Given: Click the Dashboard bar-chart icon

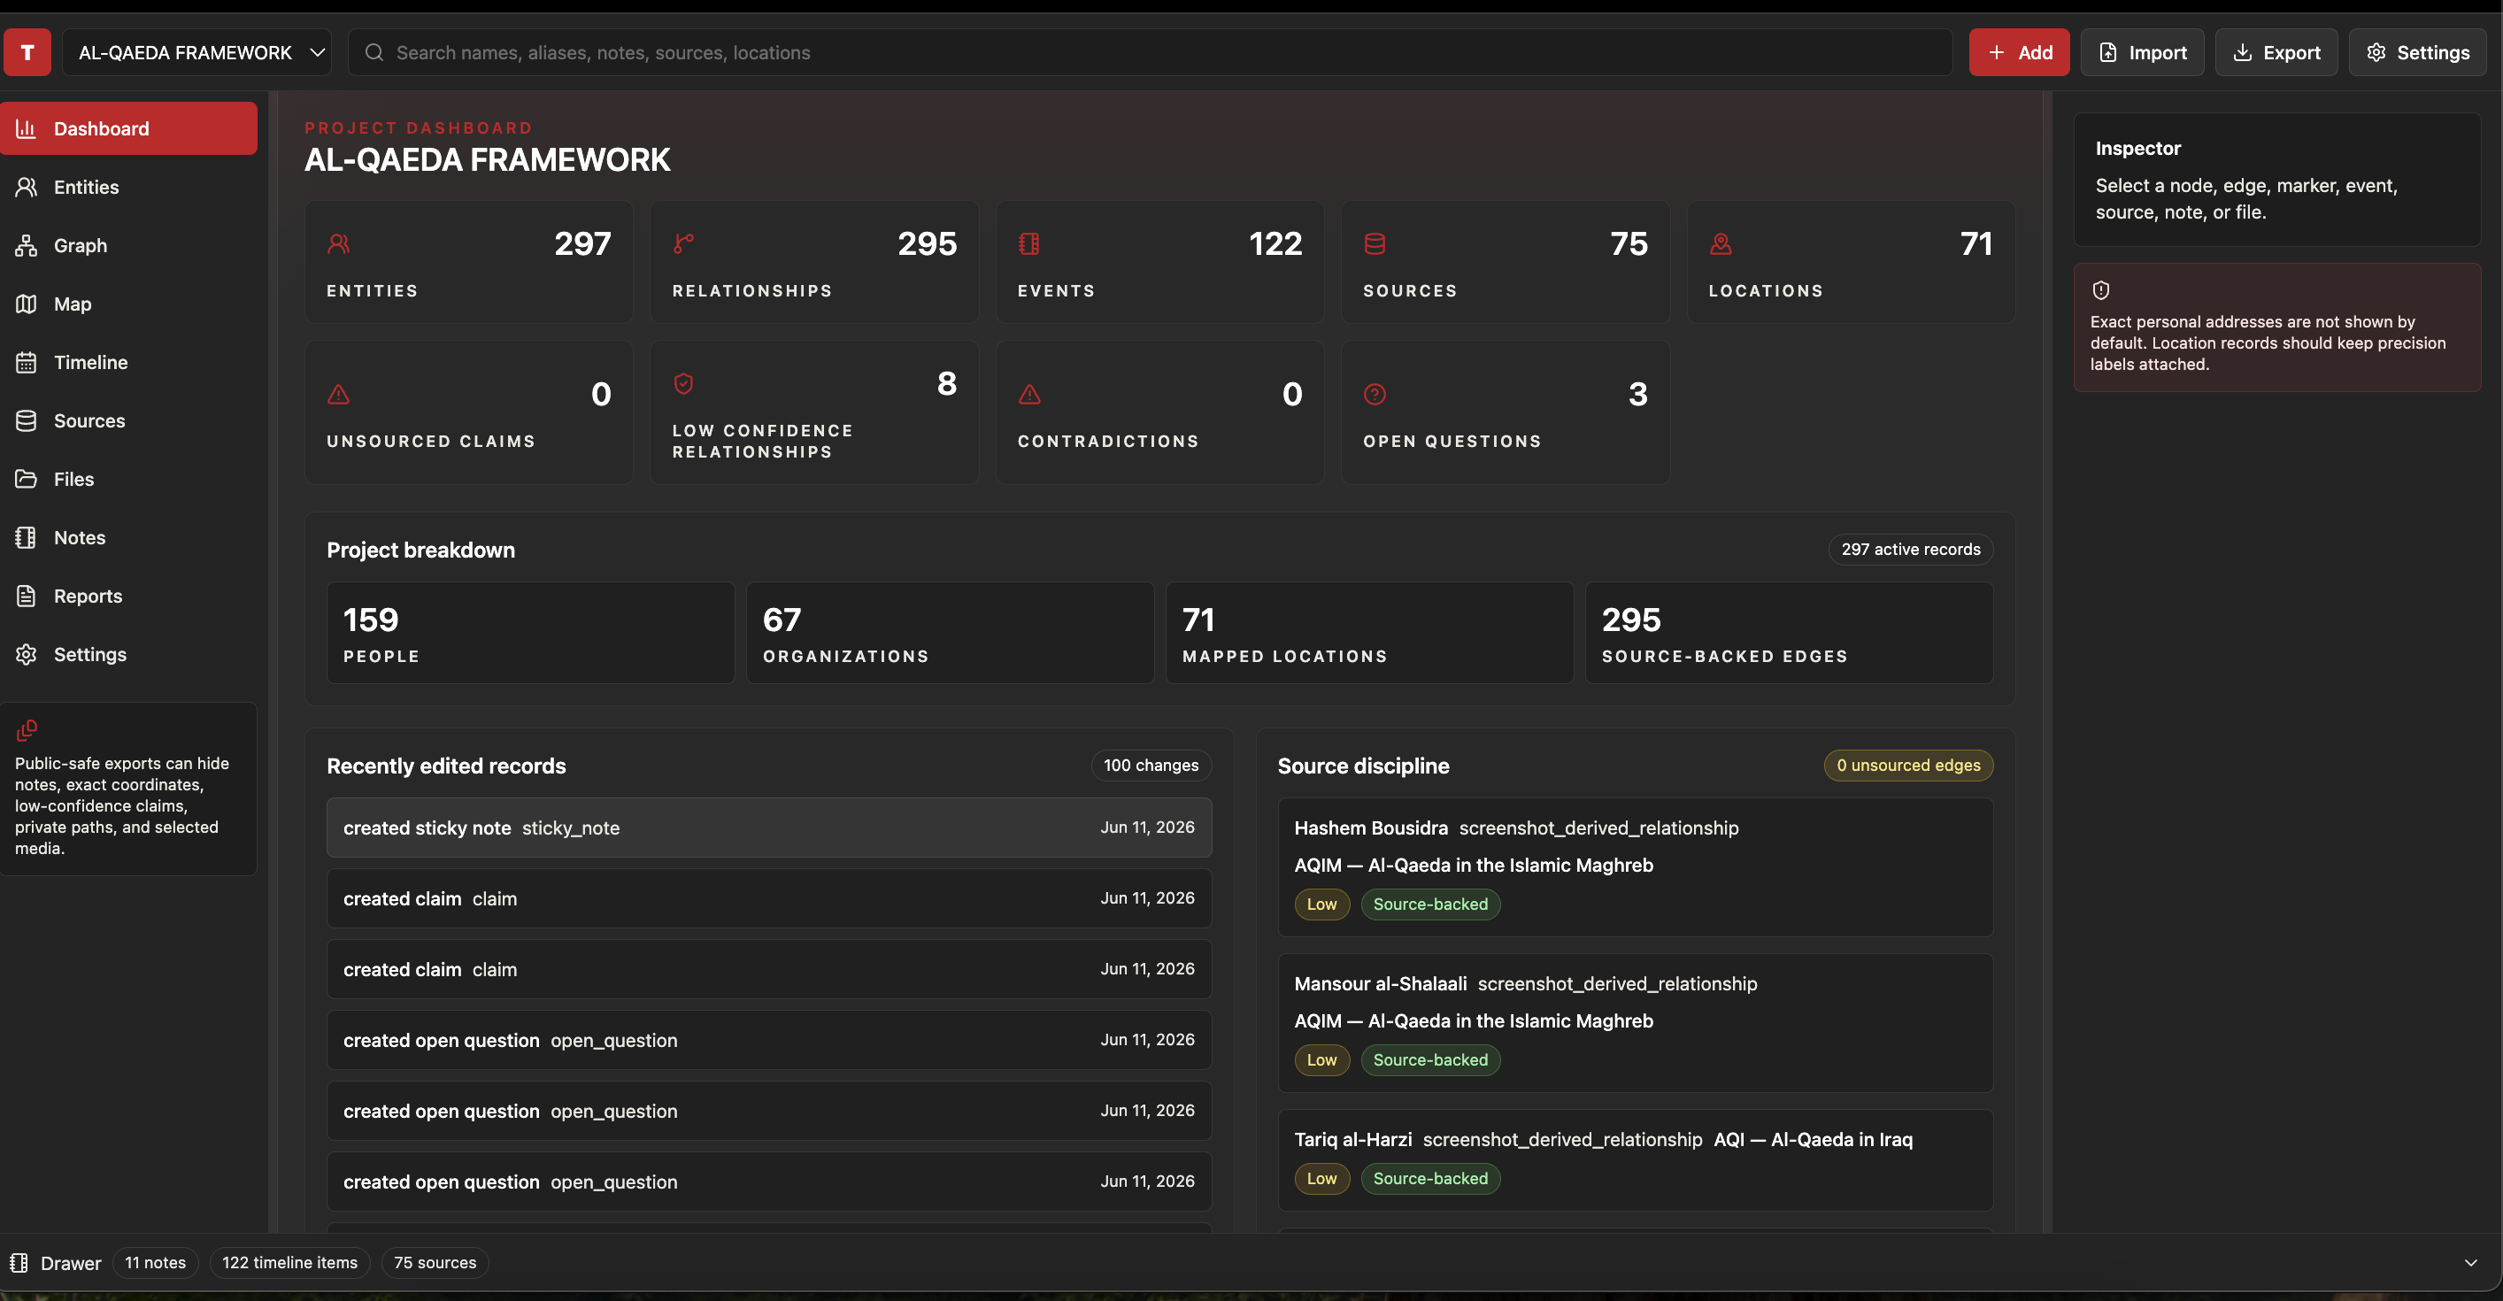Looking at the screenshot, I should pos(27,128).
